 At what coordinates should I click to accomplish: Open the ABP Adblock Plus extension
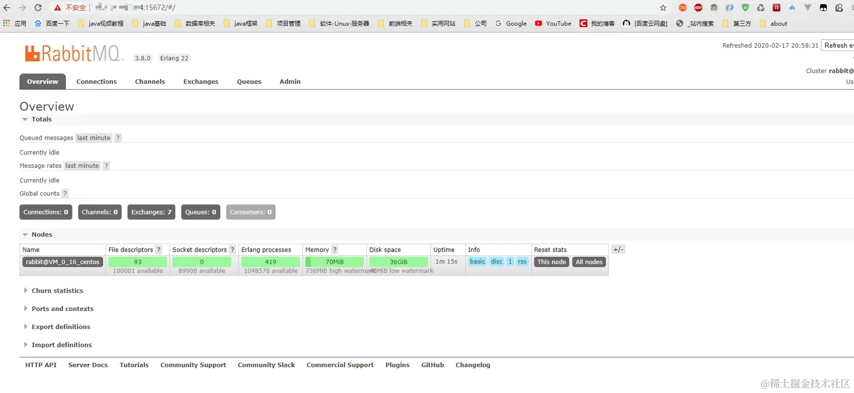click(x=698, y=8)
